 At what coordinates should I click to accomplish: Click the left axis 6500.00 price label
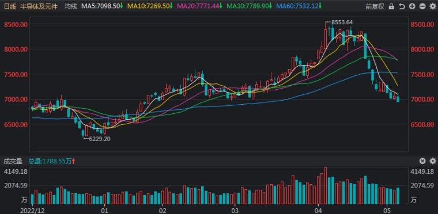[x=16, y=124]
